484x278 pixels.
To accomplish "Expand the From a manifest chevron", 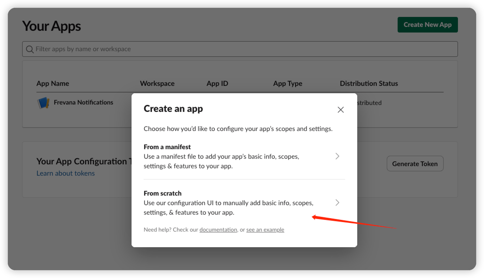I will (337, 156).
